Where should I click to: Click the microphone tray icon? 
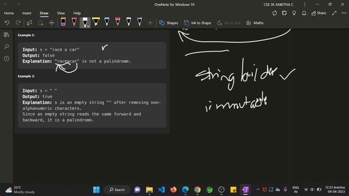(285, 189)
